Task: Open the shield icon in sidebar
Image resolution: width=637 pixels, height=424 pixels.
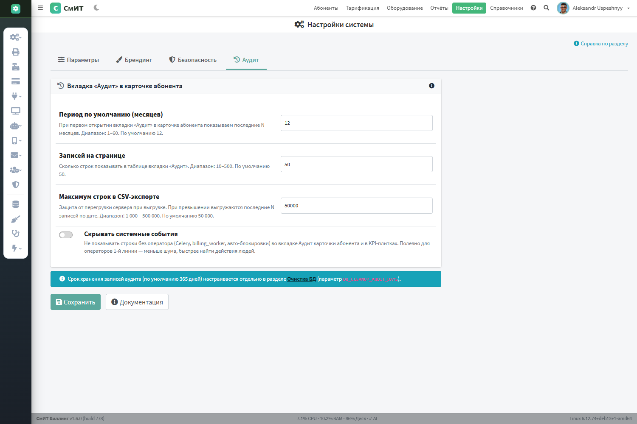Action: pos(16,185)
